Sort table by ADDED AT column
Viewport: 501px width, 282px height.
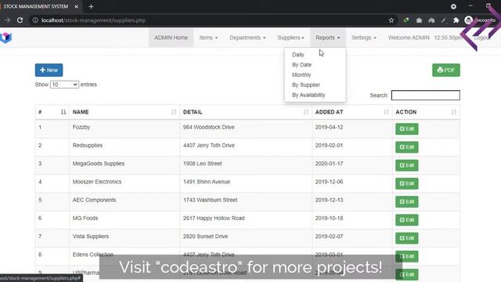[352, 112]
